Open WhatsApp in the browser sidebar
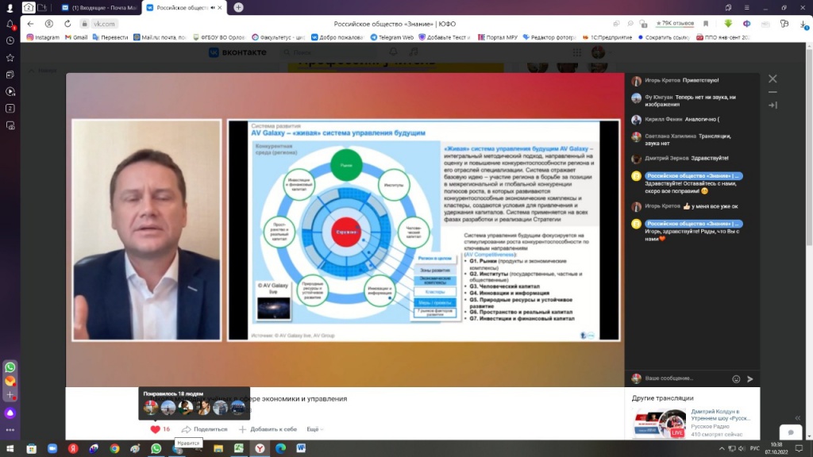The height and width of the screenshot is (457, 813). coord(10,367)
